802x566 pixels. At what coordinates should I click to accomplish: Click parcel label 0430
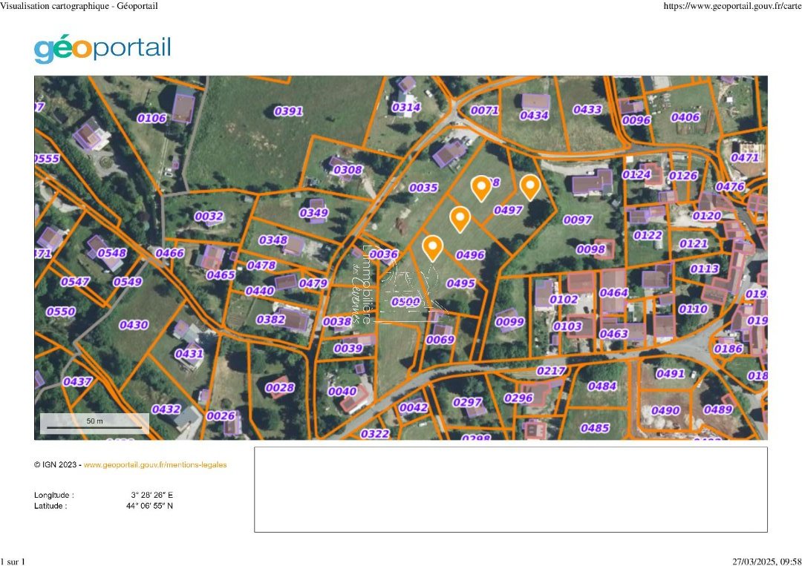pyautogui.click(x=134, y=324)
